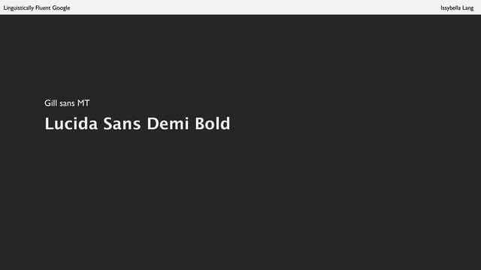481x270 pixels.
Task: Click the Linguistically Fluent Google title
Action: point(37,8)
